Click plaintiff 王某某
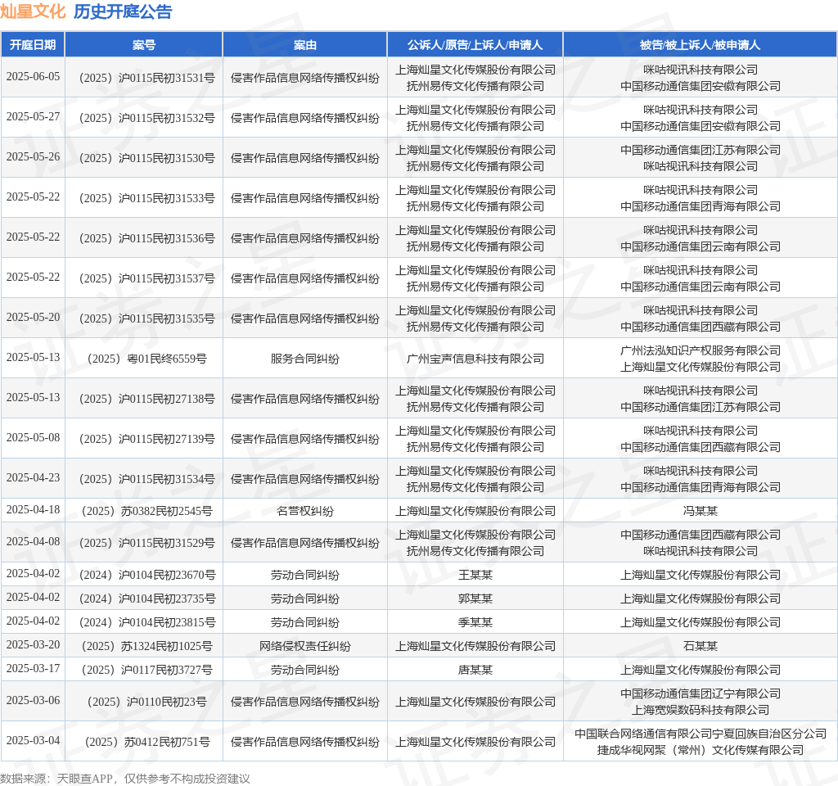Screen dimensions: 838x786 [475, 576]
